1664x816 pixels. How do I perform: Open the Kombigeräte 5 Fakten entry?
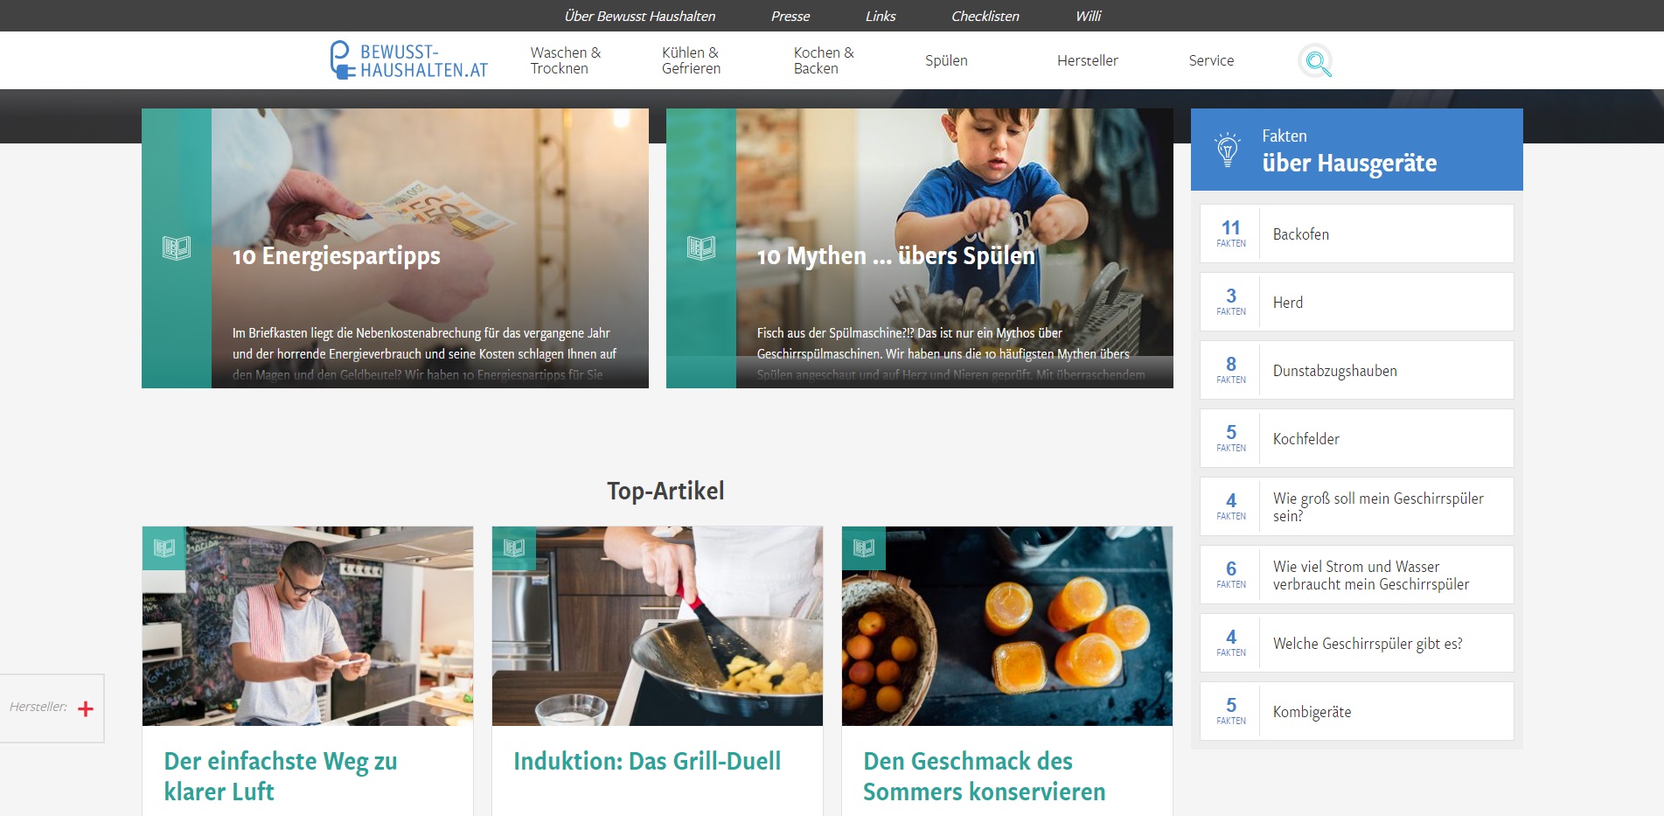pos(1356,711)
